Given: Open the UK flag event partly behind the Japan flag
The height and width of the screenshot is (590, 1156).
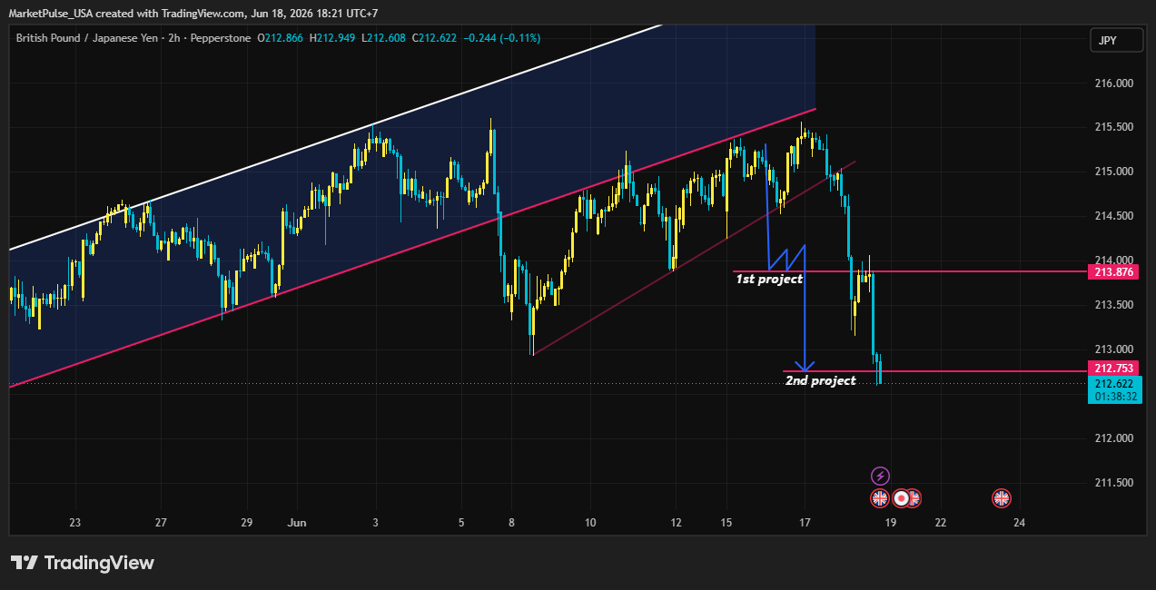Looking at the screenshot, I should coord(915,497).
